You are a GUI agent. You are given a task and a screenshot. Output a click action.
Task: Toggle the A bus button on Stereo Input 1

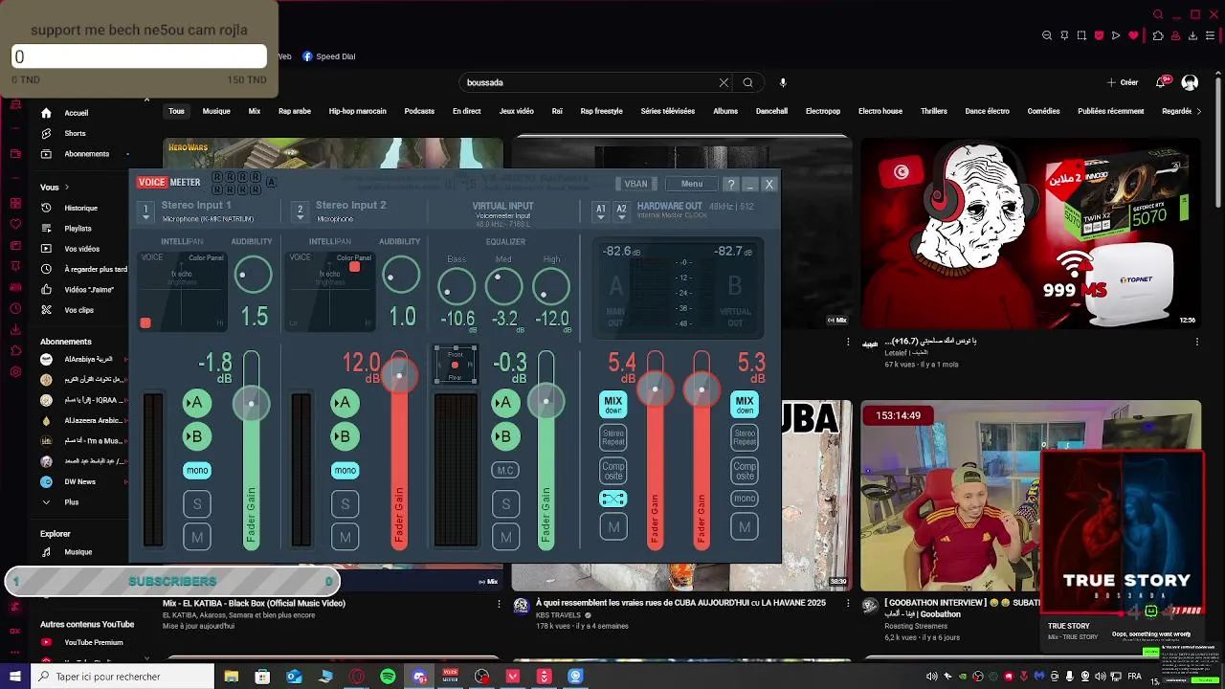pyautogui.click(x=196, y=403)
